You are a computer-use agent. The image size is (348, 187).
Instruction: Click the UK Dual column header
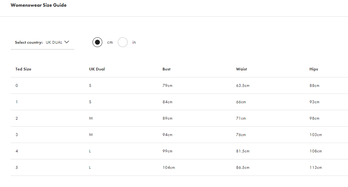pyautogui.click(x=97, y=69)
